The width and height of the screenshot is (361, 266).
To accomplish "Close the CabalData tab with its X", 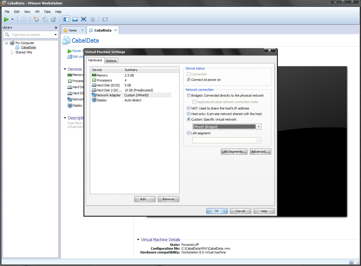I will coord(116,30).
